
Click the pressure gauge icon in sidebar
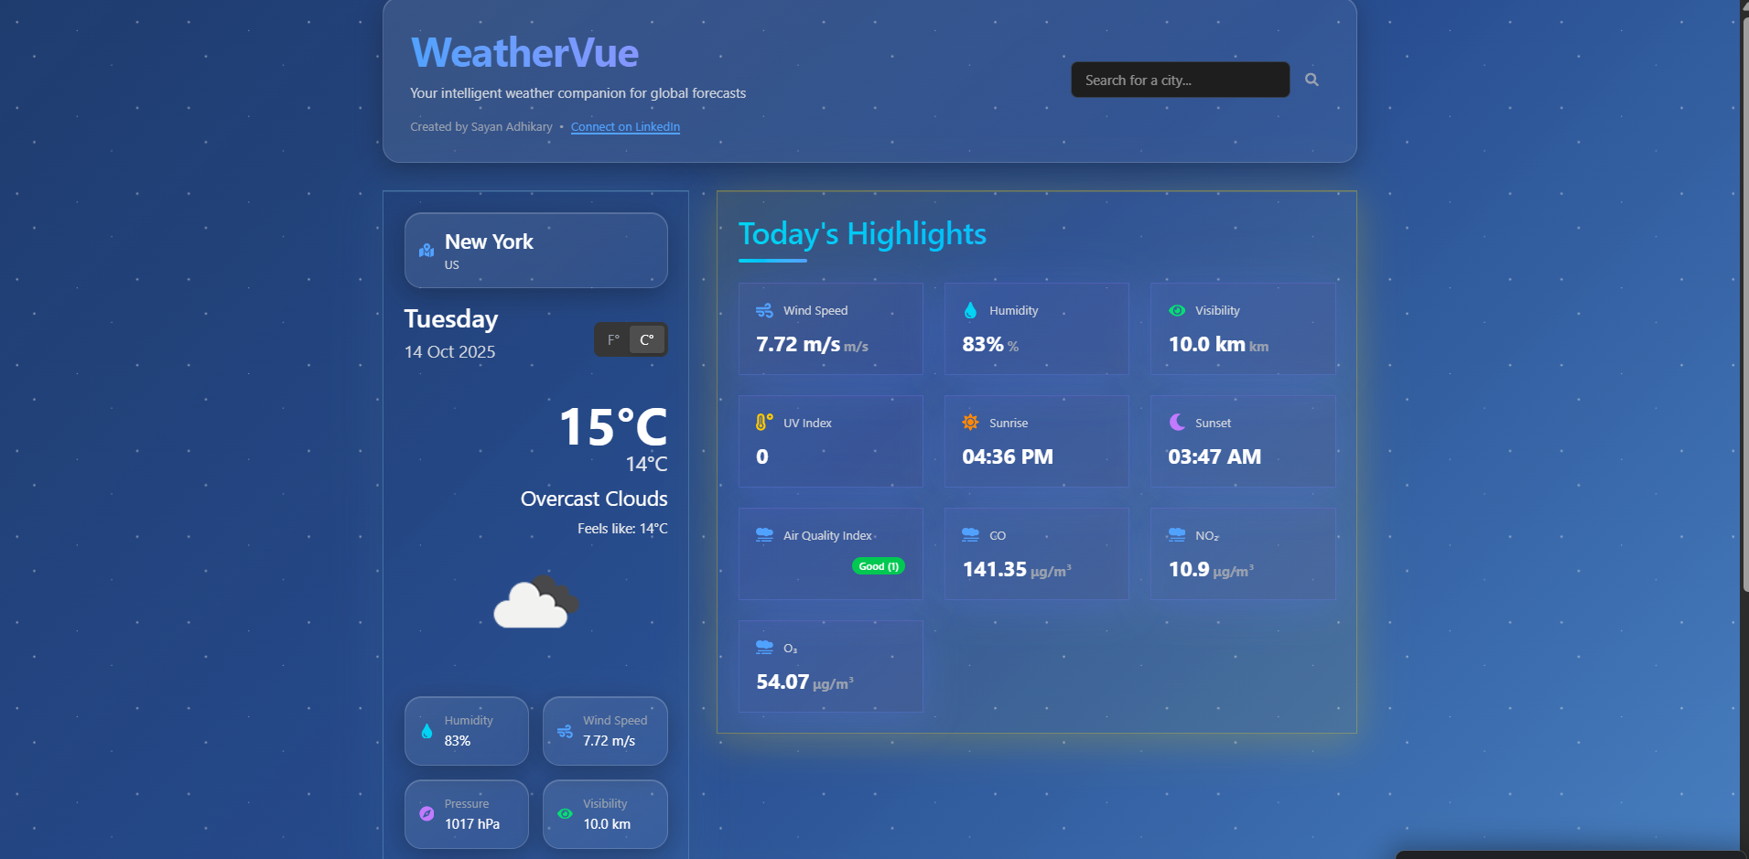tap(426, 813)
